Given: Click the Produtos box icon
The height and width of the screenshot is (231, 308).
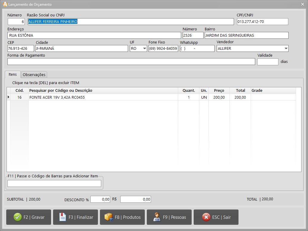Looking at the screenshot, I should click(108, 217).
